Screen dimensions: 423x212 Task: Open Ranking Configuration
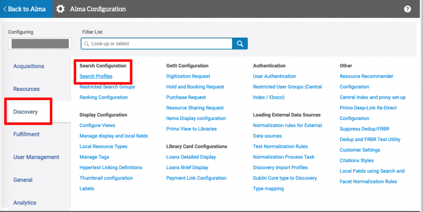pos(104,97)
